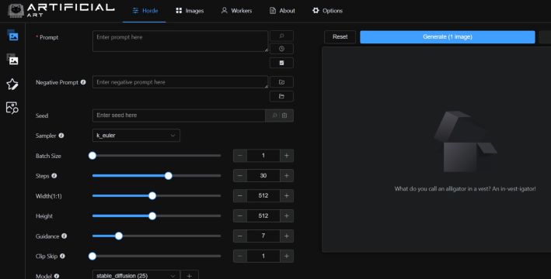551x279 pixels.
Task: Click the Steps value field showing 30
Action: tap(263, 176)
